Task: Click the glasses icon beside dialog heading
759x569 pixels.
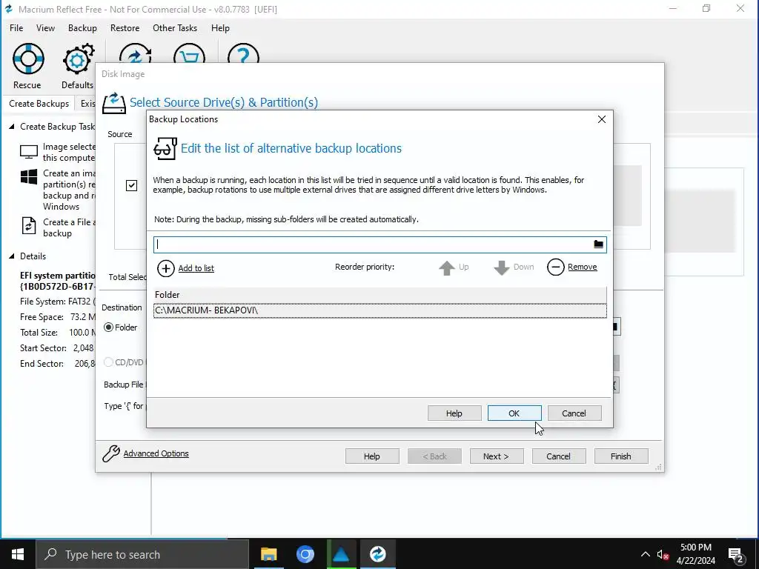Action: (165, 148)
